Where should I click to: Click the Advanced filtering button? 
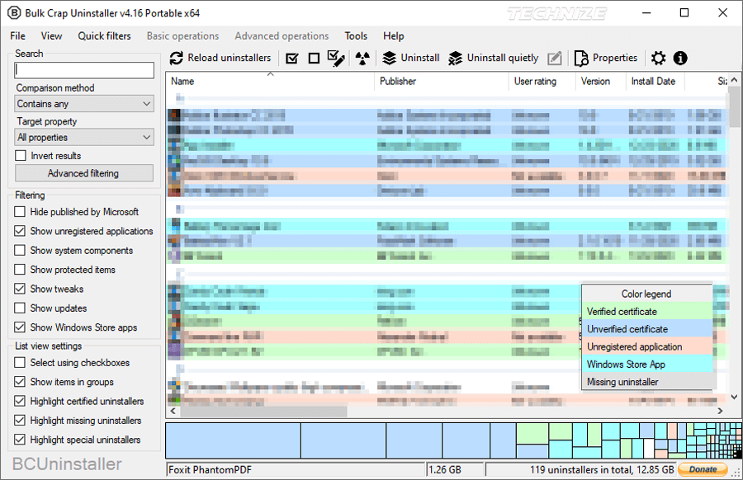[83, 173]
